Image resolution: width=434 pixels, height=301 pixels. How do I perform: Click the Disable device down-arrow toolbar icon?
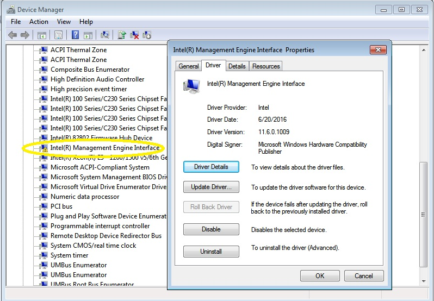tap(147, 35)
